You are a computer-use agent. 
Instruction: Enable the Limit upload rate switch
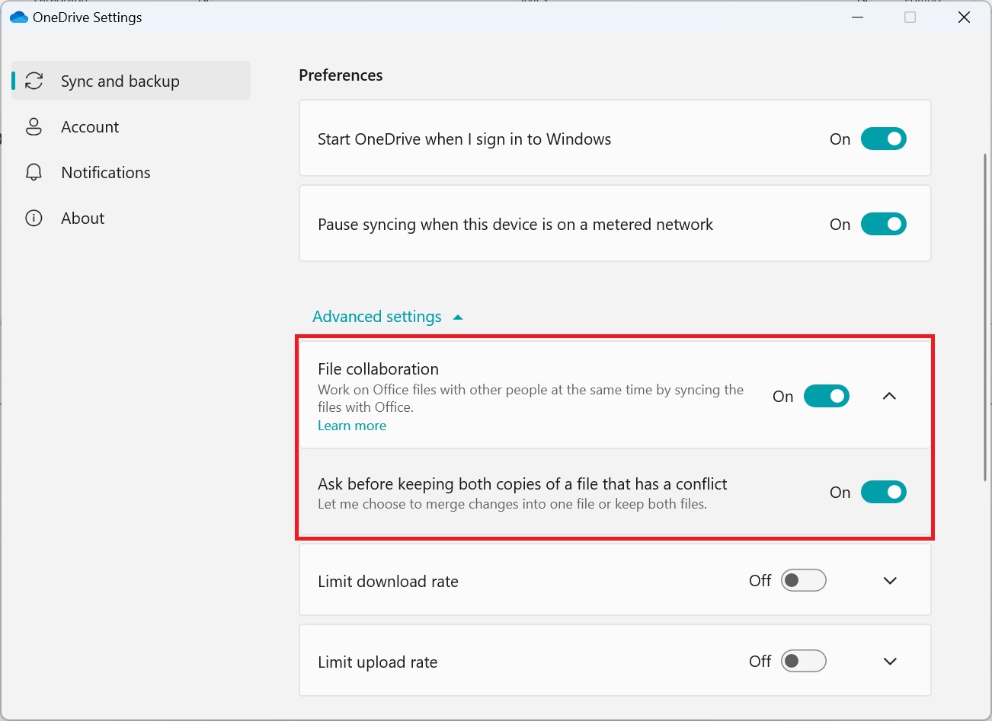pyautogui.click(x=804, y=661)
